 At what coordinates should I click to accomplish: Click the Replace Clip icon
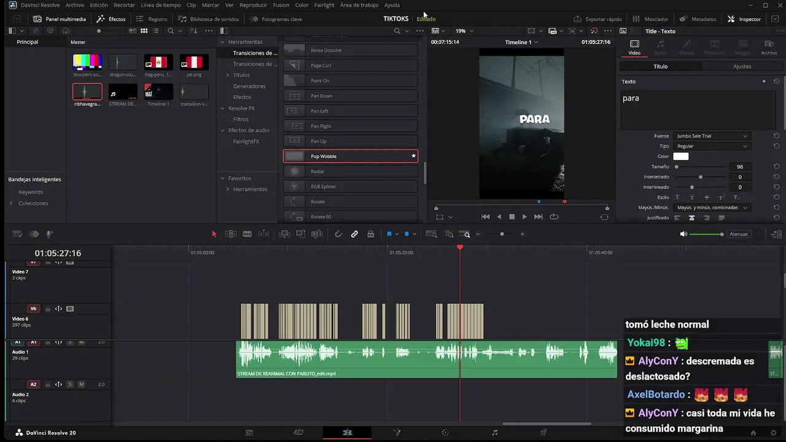pyautogui.click(x=317, y=234)
